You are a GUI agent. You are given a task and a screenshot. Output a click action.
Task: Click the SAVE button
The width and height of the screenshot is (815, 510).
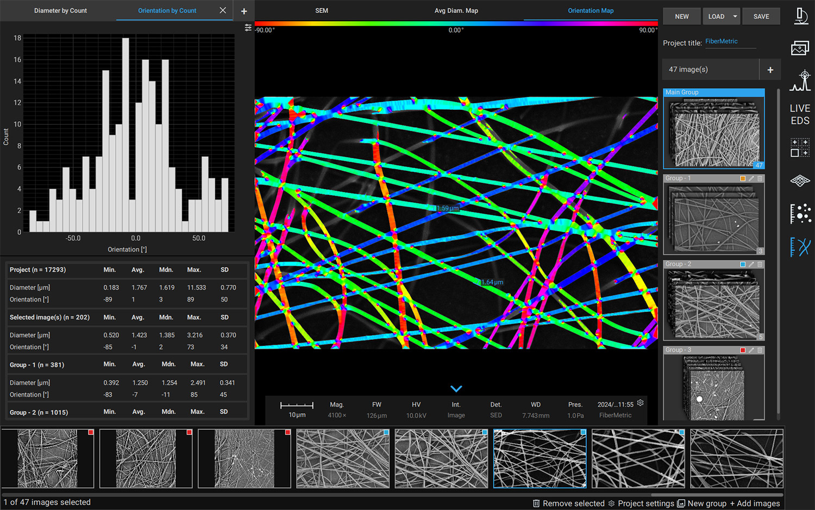pos(761,16)
